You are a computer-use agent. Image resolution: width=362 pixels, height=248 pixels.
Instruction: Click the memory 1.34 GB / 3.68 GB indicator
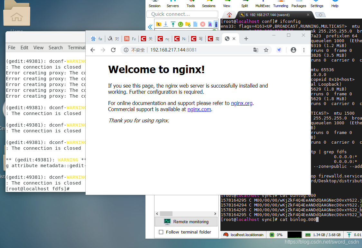click(x=323, y=235)
